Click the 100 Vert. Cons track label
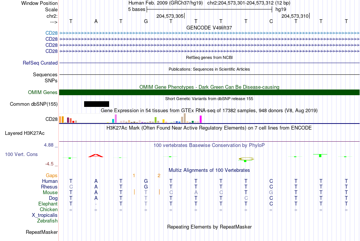360x241 pixels. [21, 154]
